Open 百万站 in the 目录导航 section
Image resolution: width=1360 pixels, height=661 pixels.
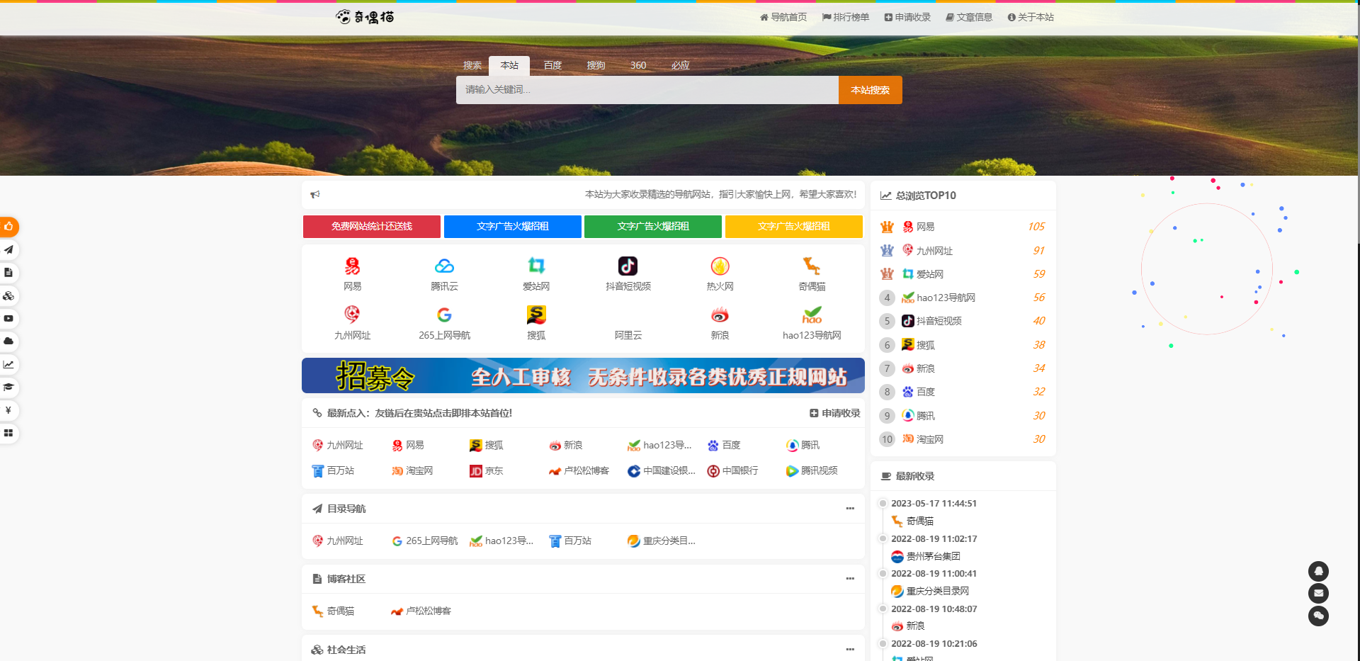pos(570,541)
